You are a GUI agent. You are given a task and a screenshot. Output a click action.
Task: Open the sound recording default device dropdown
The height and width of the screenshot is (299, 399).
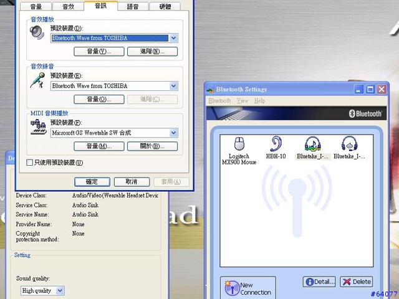click(173, 86)
